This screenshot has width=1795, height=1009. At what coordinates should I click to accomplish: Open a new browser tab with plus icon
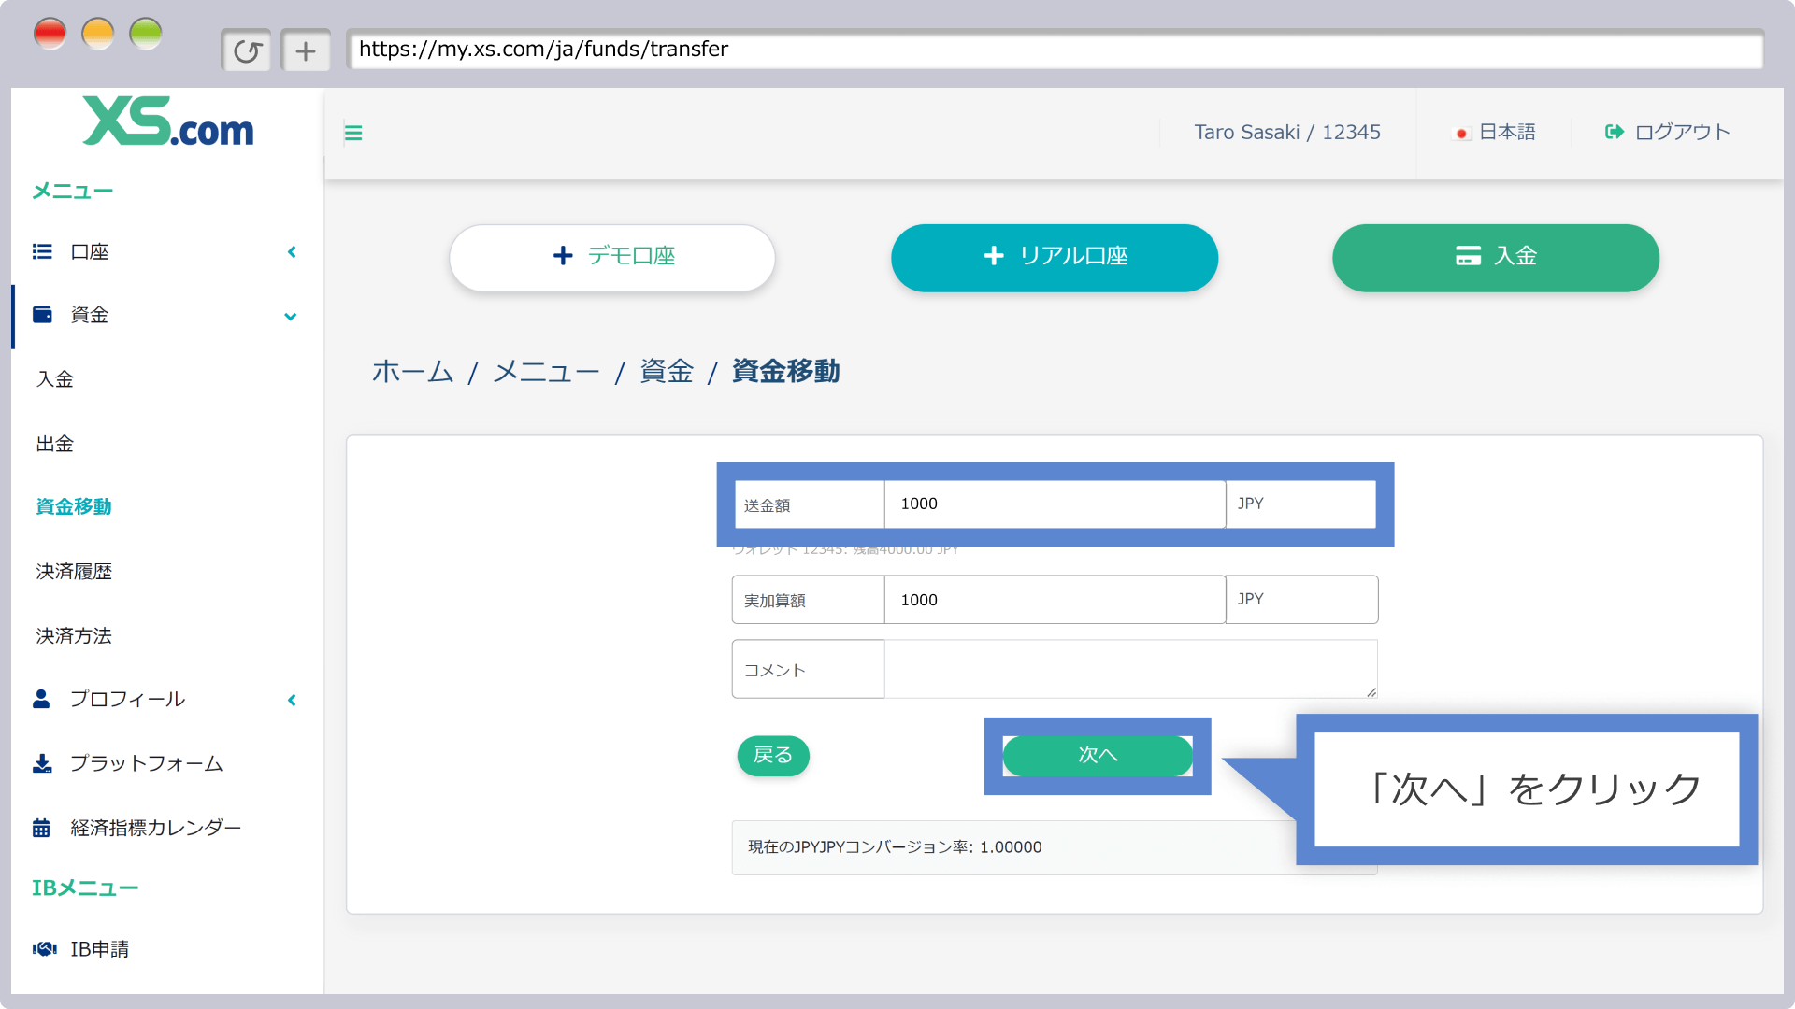[306, 50]
